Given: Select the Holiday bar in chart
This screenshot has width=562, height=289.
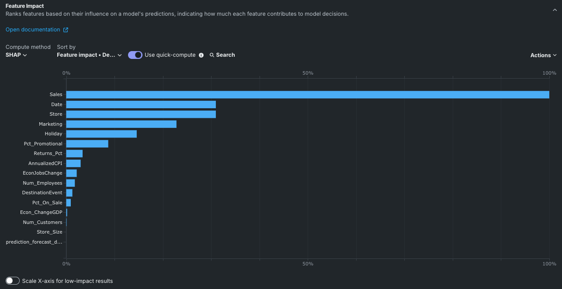Looking at the screenshot, I should [x=101, y=134].
